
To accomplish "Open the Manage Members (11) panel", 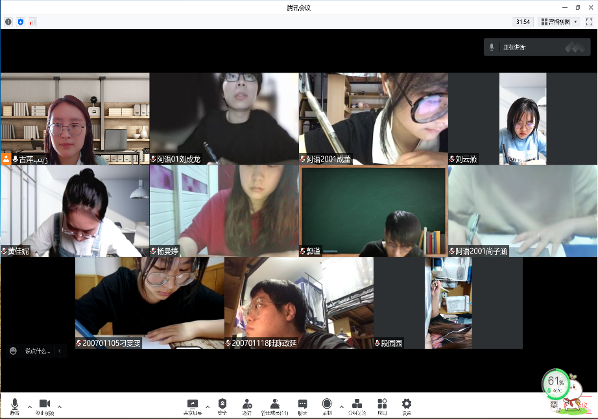I will [275, 405].
